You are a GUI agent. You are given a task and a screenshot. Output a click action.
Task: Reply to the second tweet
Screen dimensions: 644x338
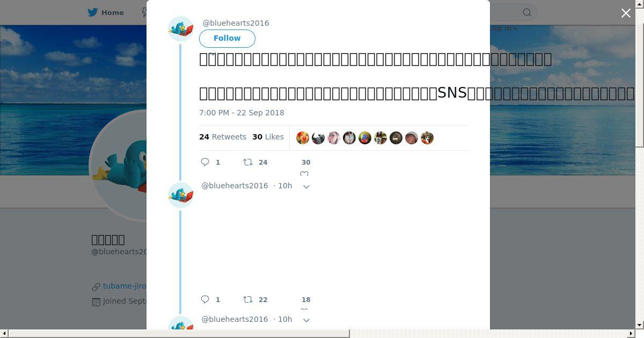[x=205, y=299]
